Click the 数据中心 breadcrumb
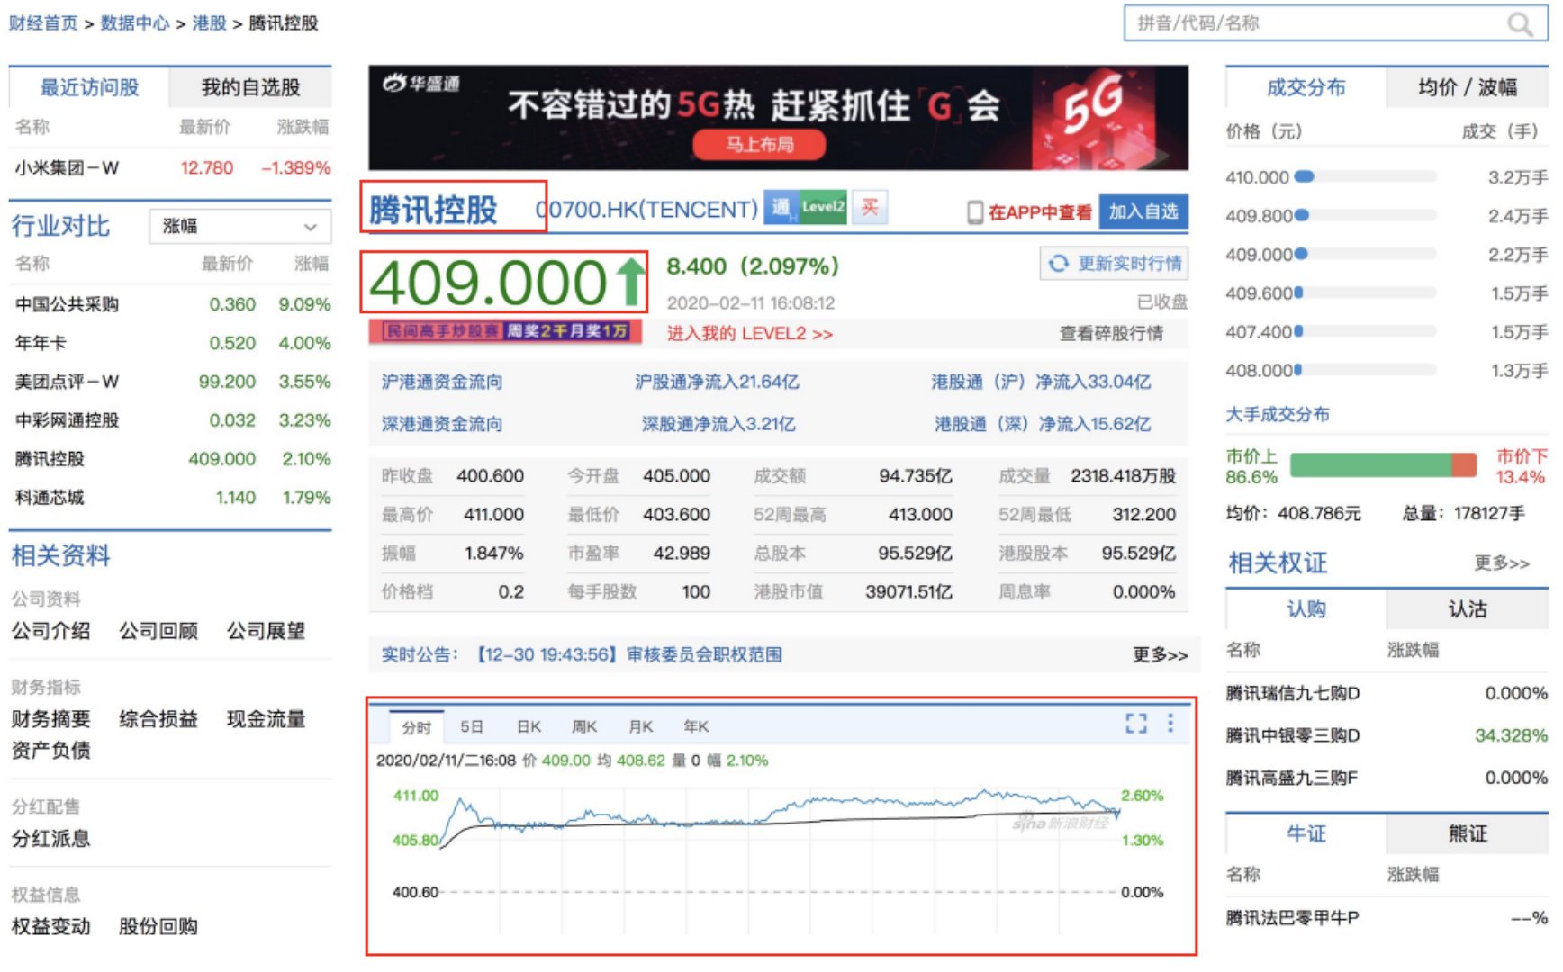This screenshot has width=1563, height=972. pyautogui.click(x=135, y=23)
